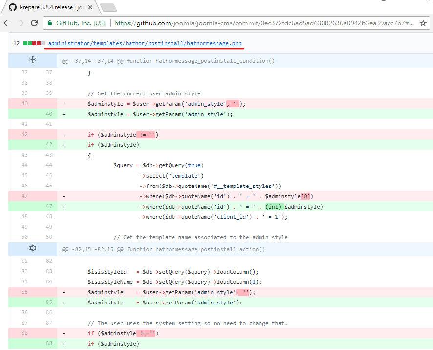Click deleted line number 40
This screenshot has width=433, height=350.
click(24, 103)
